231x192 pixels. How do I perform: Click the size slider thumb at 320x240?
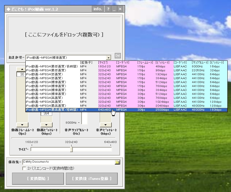[x=71, y=149]
